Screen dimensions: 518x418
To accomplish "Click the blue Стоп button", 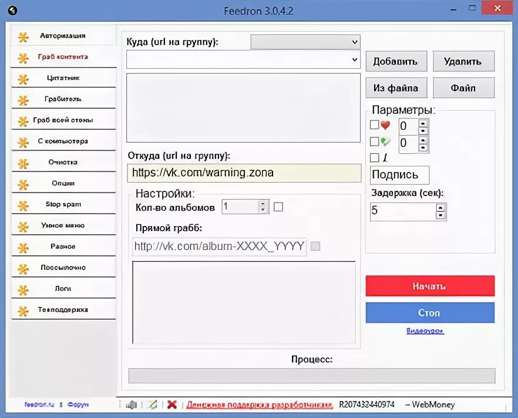I will point(430,313).
